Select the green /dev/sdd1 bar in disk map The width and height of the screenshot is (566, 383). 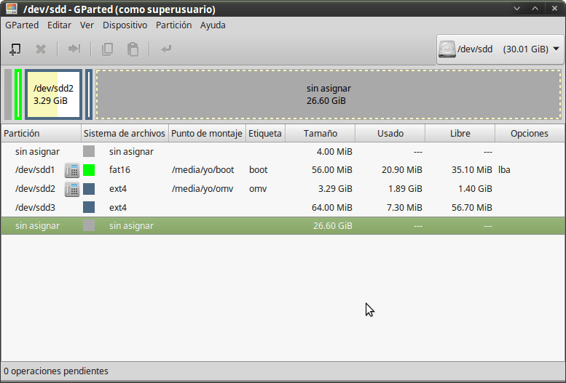(x=18, y=94)
